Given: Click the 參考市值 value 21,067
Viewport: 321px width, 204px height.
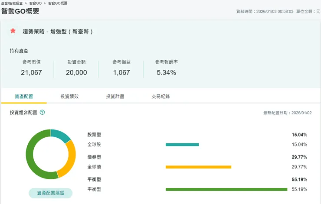Looking at the screenshot, I should 31,73.
